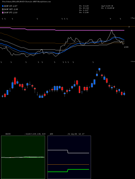The image size is (135, 179).
Task: Click the 'Lows' axis label
Action: [x=133, y=61]
